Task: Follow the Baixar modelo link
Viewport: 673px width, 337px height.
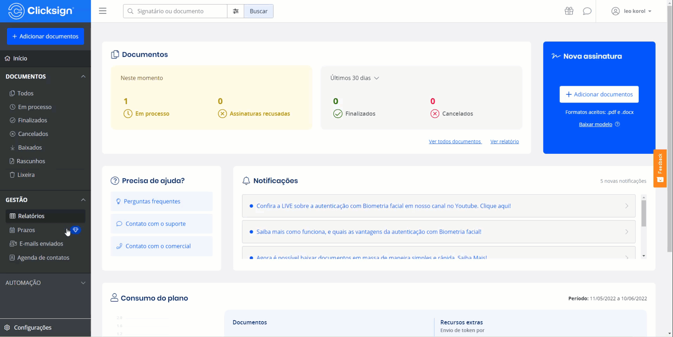Action: (x=596, y=124)
